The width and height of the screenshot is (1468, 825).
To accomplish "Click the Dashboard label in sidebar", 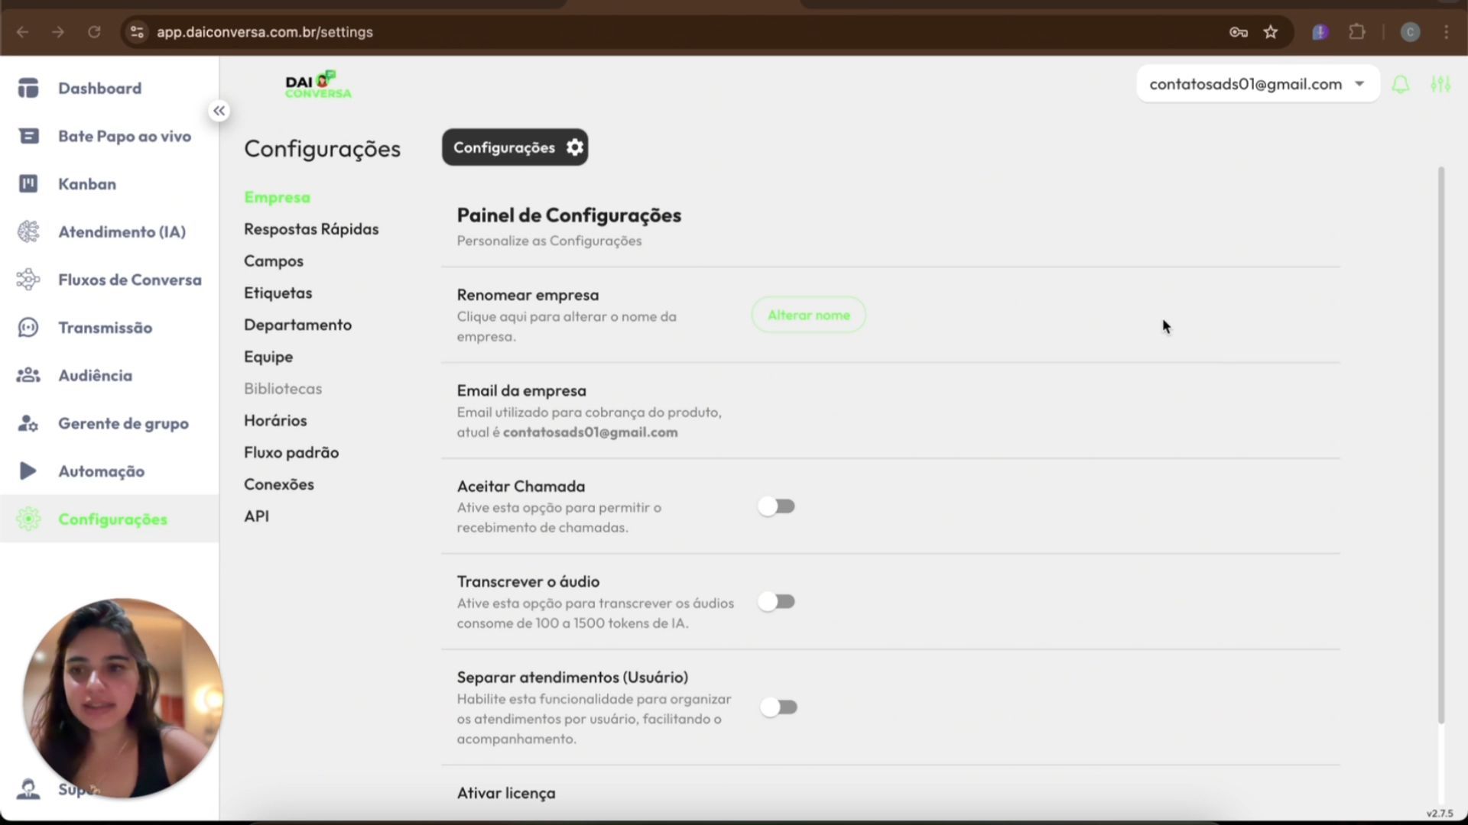I will [100, 88].
